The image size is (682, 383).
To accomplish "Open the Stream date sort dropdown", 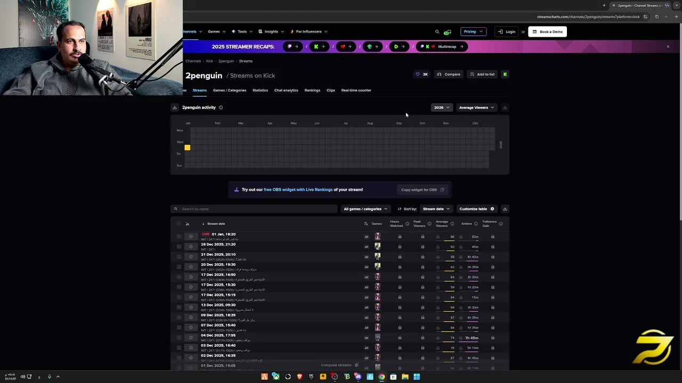I will coord(436,209).
